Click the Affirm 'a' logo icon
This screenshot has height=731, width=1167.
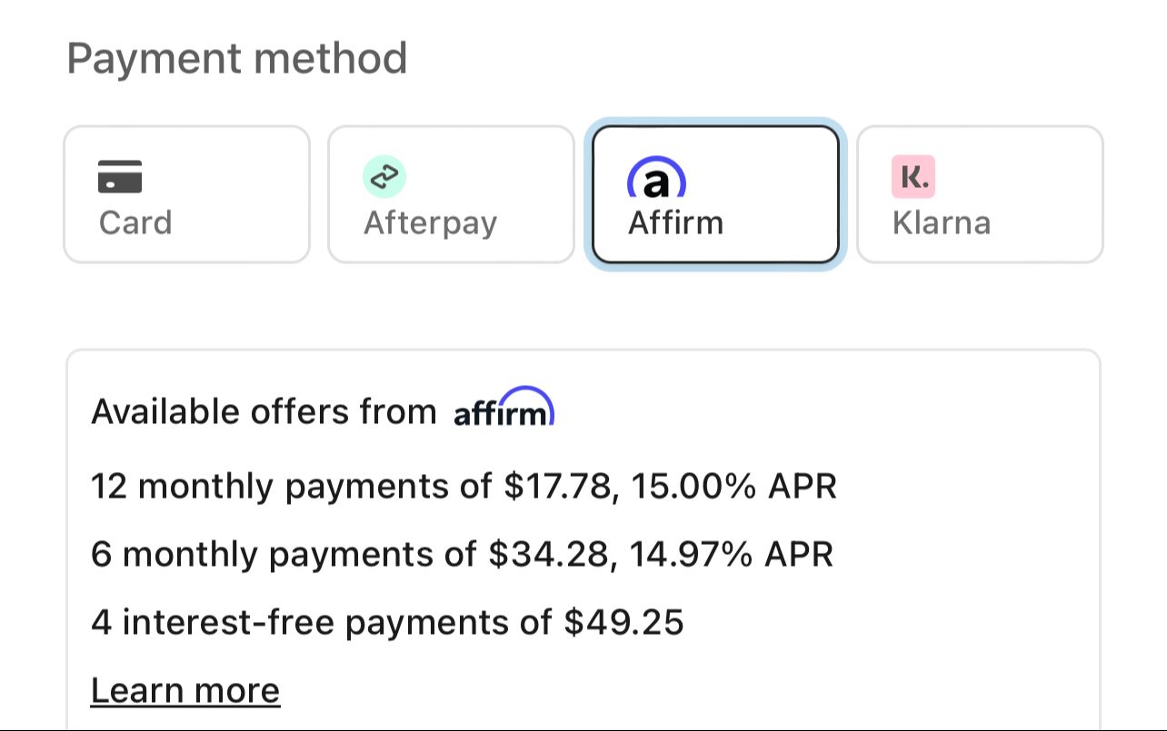[x=656, y=180]
